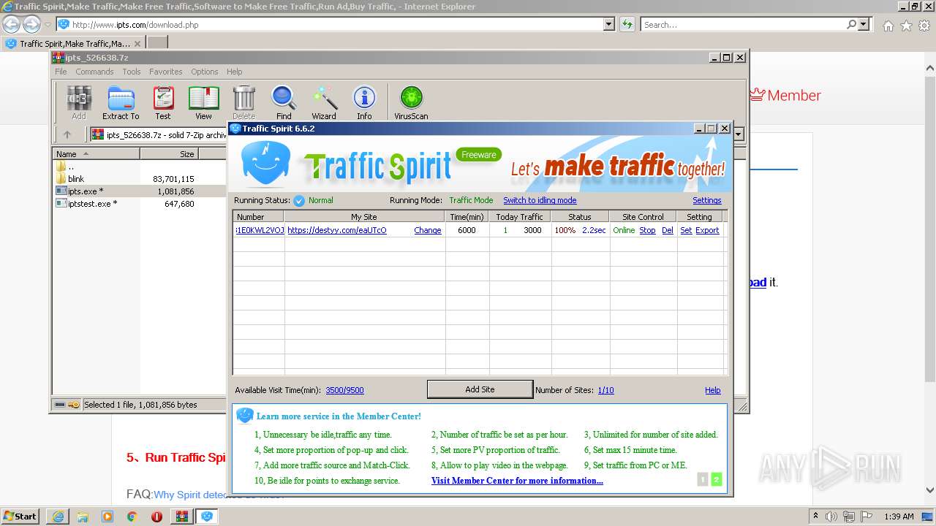Close the Traffic Spirit browser tab
The image size is (936, 526).
pos(137,44)
